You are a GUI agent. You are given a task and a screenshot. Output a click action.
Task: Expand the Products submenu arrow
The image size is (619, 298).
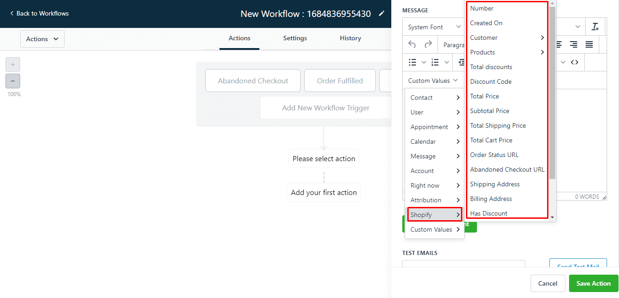coord(542,52)
